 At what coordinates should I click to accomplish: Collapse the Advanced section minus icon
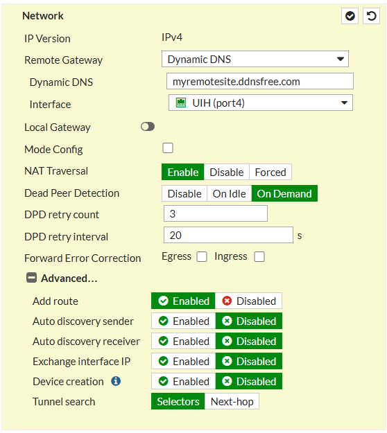31,278
